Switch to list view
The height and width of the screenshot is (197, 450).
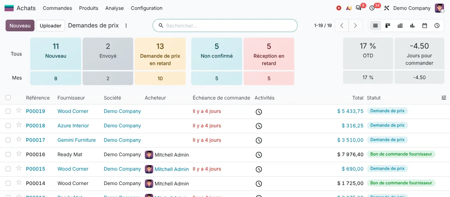(x=375, y=26)
